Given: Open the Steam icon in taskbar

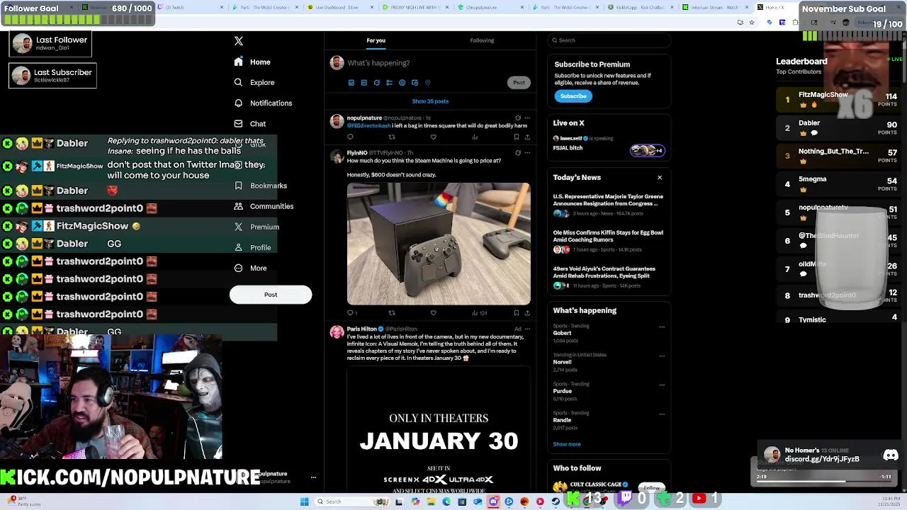Looking at the screenshot, I should [x=556, y=501].
